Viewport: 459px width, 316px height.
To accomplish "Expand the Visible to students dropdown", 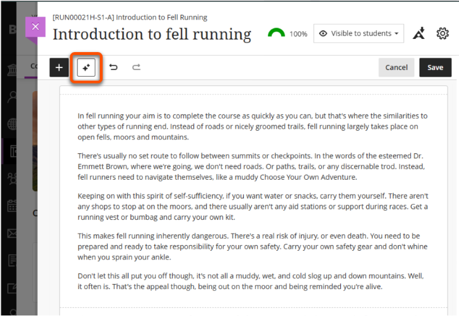I will tap(359, 34).
